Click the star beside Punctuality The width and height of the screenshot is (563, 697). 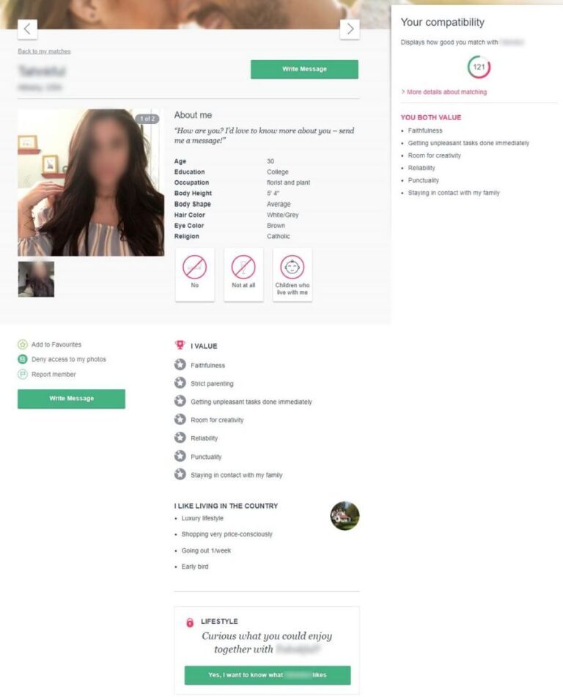(x=180, y=457)
